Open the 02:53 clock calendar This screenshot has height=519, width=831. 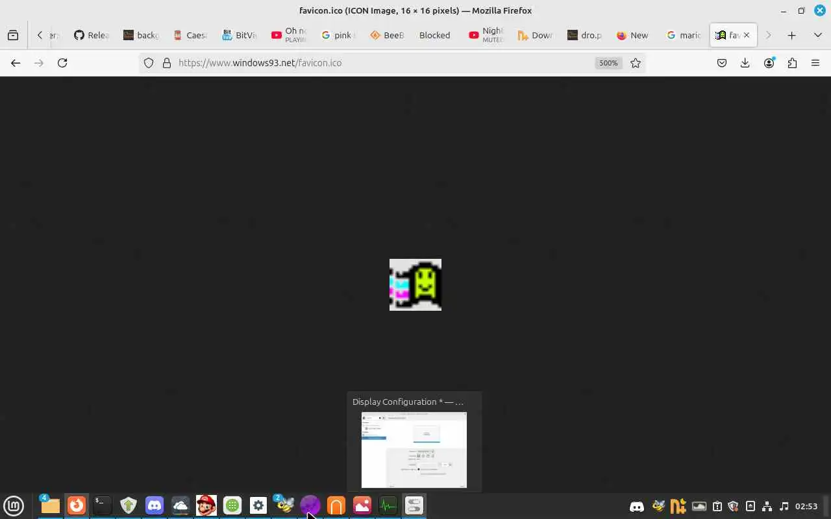806,506
